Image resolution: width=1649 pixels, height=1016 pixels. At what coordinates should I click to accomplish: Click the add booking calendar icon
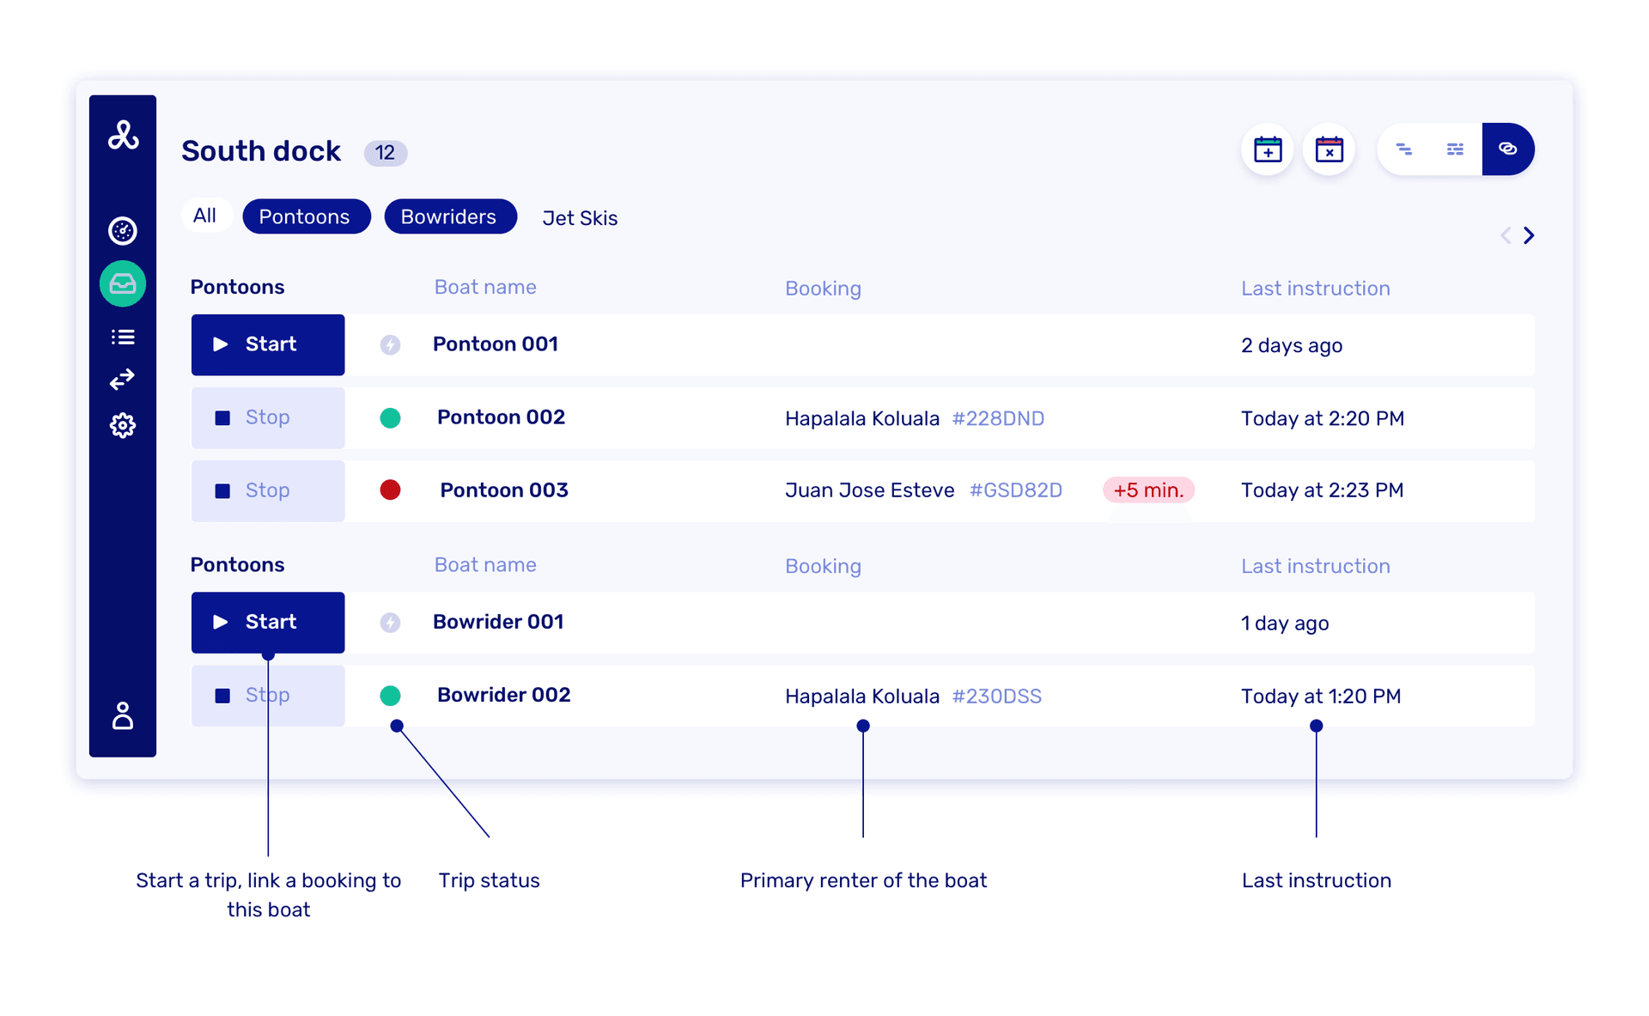tap(1267, 149)
